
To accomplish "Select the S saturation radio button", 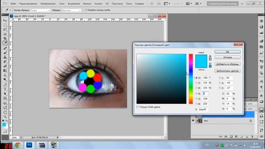I will [x=196, y=83].
